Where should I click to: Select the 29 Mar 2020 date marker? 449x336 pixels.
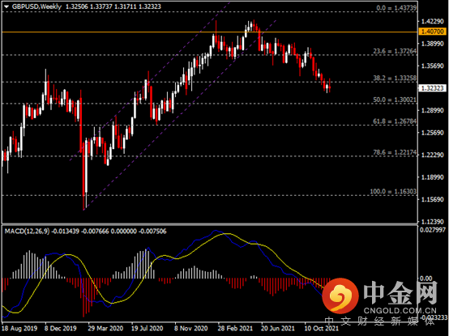pyautogui.click(x=105, y=328)
